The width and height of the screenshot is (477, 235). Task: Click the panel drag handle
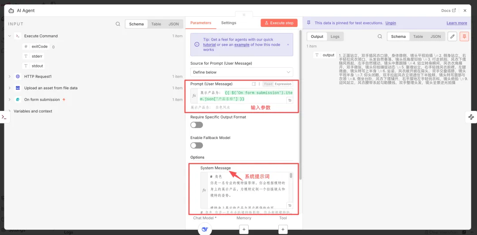[x=244, y=15]
